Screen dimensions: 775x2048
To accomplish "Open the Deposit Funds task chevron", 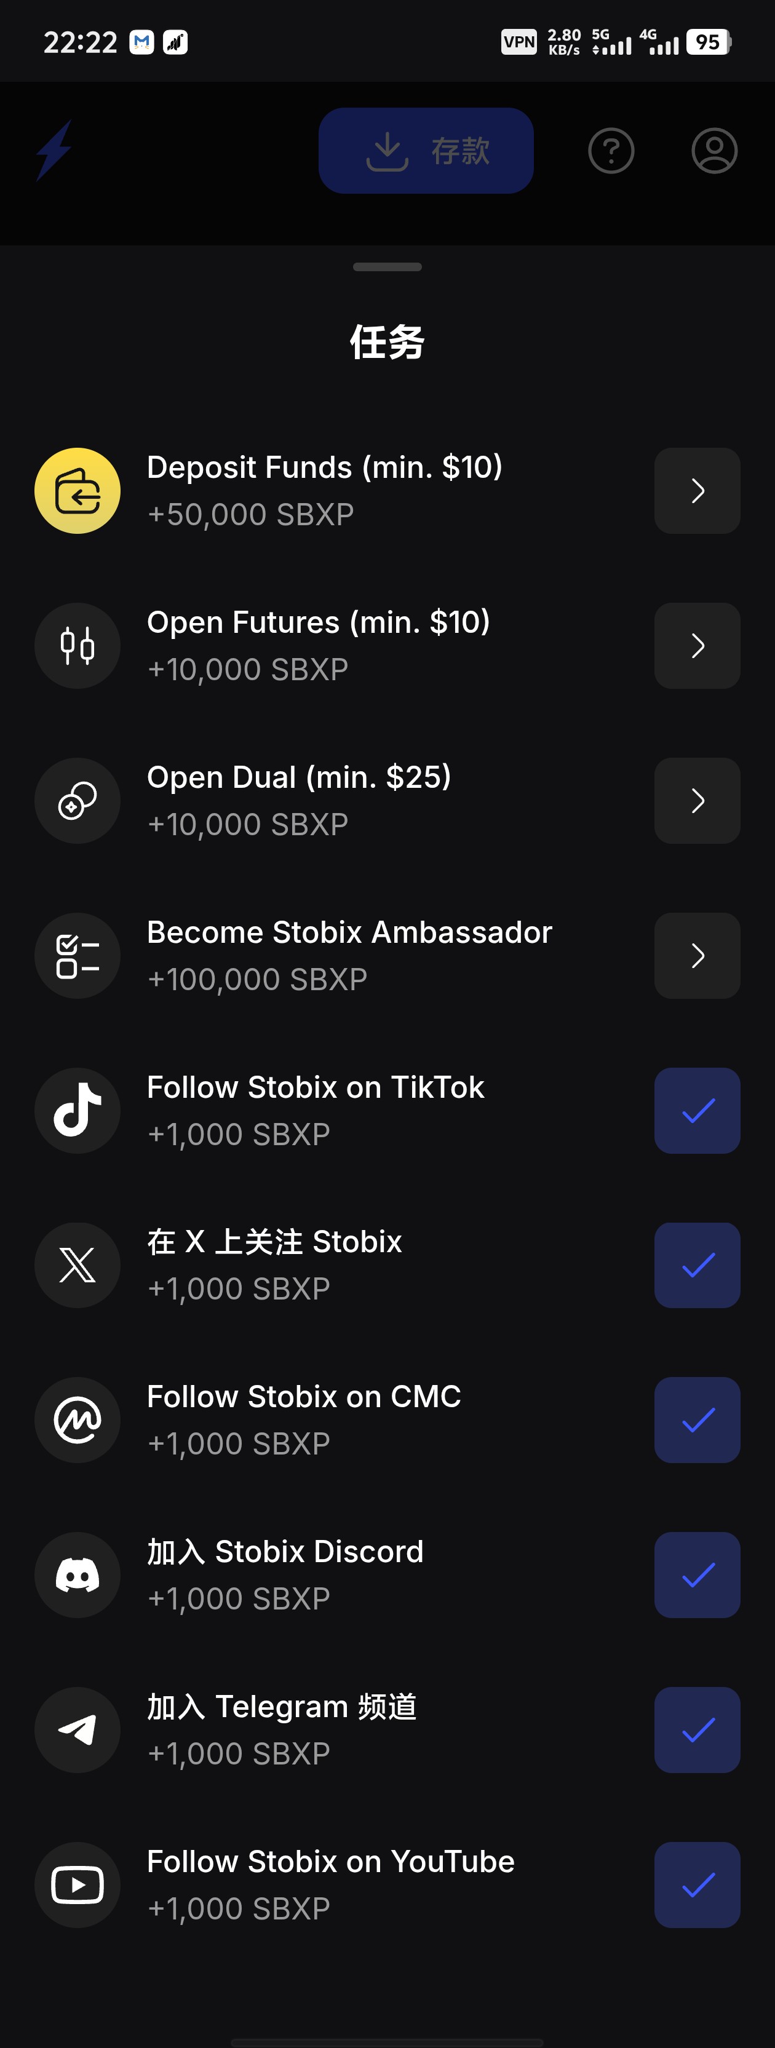I will (x=697, y=491).
